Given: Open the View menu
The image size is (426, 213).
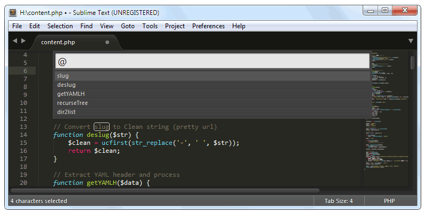Looking at the screenshot, I should [x=106, y=26].
